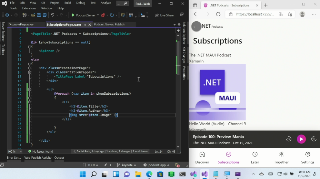Image resolution: width=320 pixels, height=179 pixels.
Task: Reload the page in Edge browser
Action: pyautogui.click(x=218, y=14)
